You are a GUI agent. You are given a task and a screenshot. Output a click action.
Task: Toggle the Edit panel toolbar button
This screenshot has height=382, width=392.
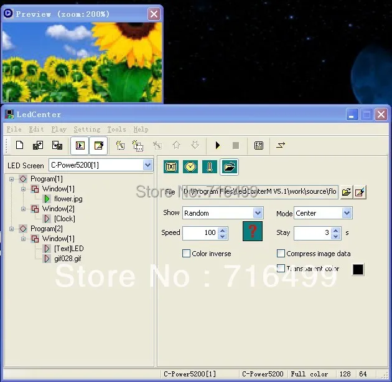(x=98, y=145)
